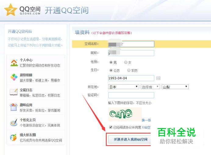Choose the 公历 calendar radio button
This screenshot has width=211, height=155.
[x=111, y=70]
